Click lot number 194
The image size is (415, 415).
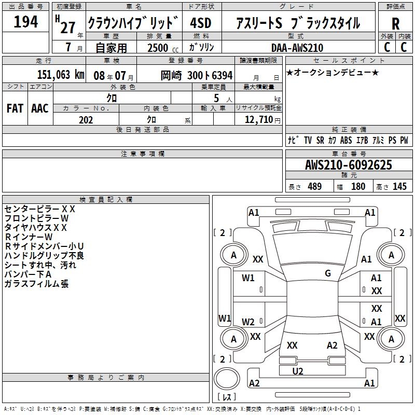pos(26,22)
